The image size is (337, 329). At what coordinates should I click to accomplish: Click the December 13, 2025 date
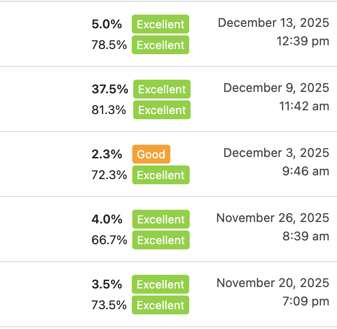[273, 23]
